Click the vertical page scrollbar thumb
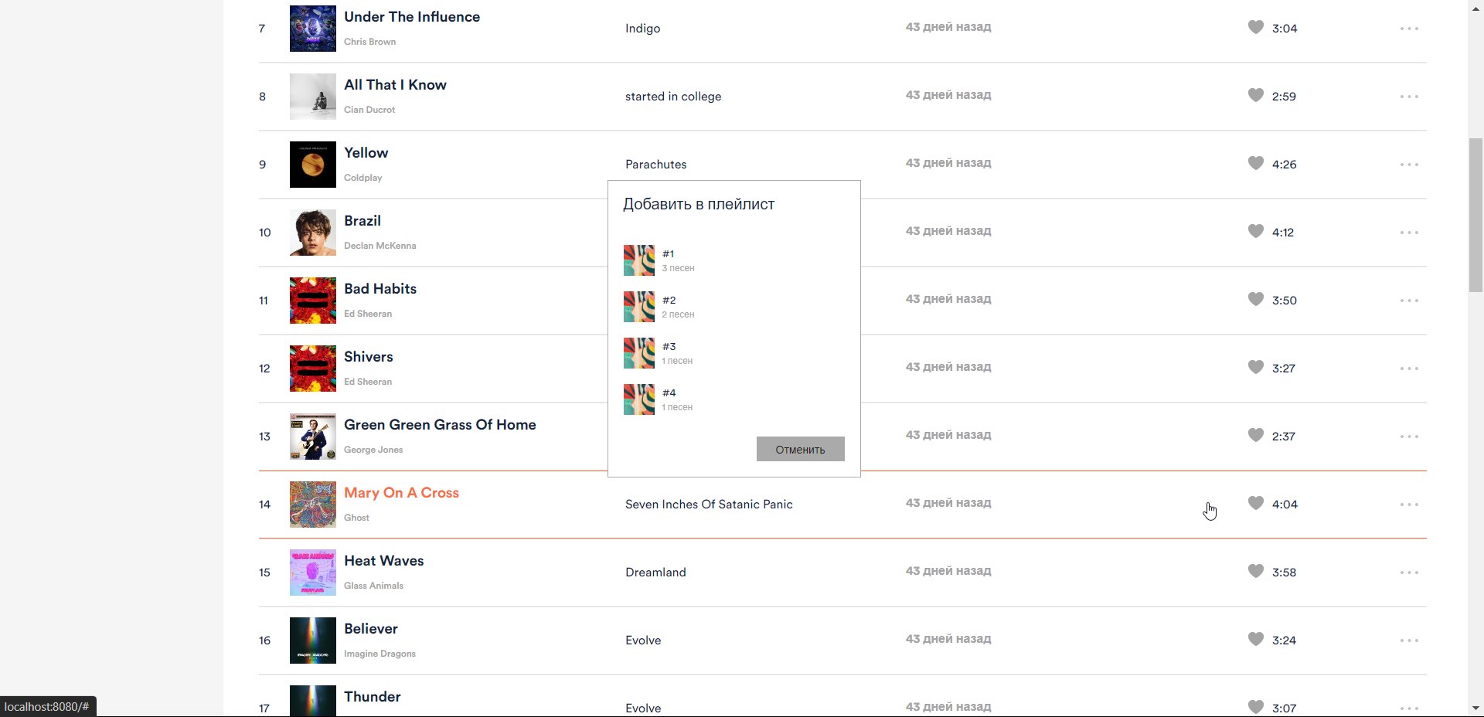1484x717 pixels. [1475, 215]
